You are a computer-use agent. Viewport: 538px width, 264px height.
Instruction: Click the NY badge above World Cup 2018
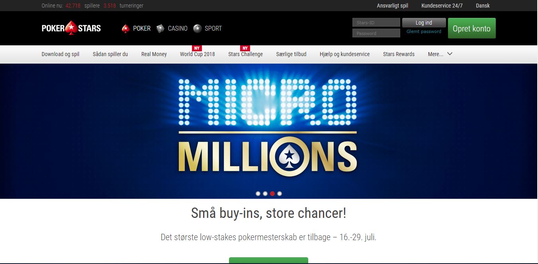(197, 49)
